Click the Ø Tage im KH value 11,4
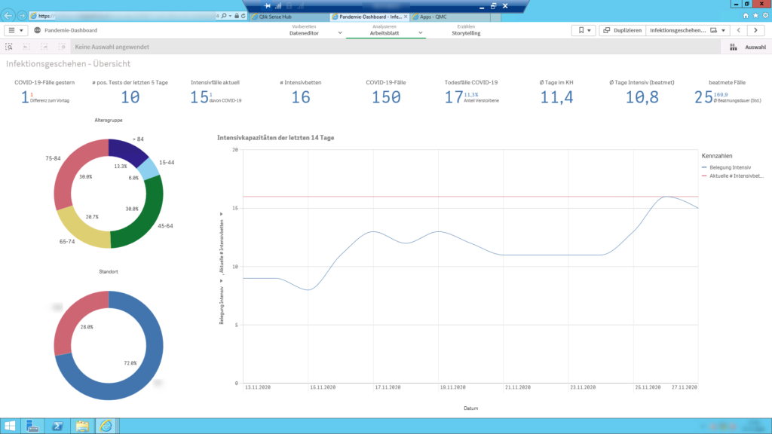 [x=556, y=97]
